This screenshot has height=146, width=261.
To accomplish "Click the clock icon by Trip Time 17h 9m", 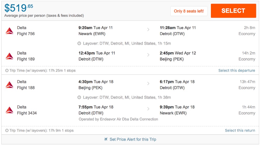I will [7, 131].
